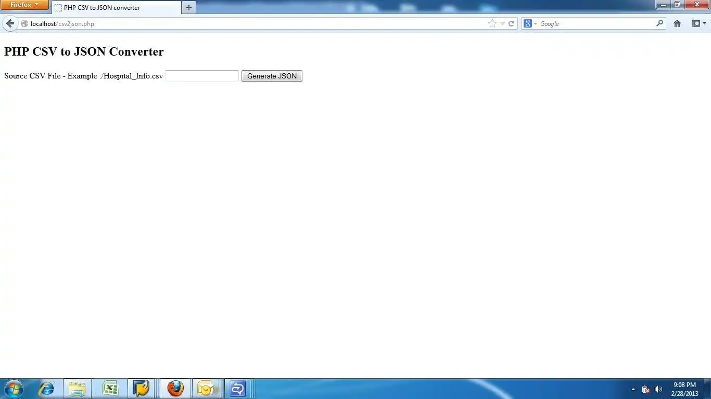Open the Bookmarks menu dropdown
Screen dimensions: 711x399
(699, 23)
